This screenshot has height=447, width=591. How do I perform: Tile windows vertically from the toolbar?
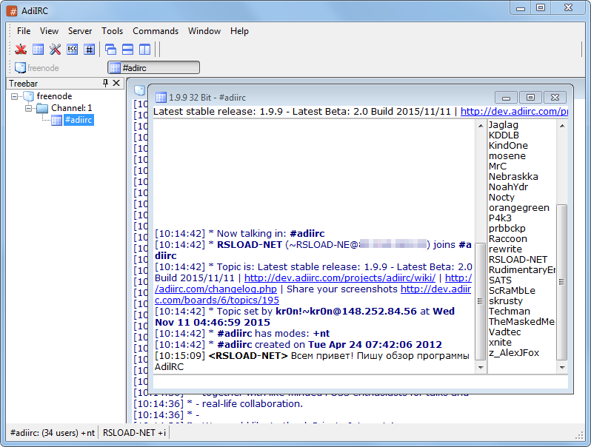(144, 50)
